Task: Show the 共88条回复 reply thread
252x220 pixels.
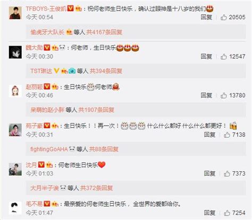Action: click(104, 149)
